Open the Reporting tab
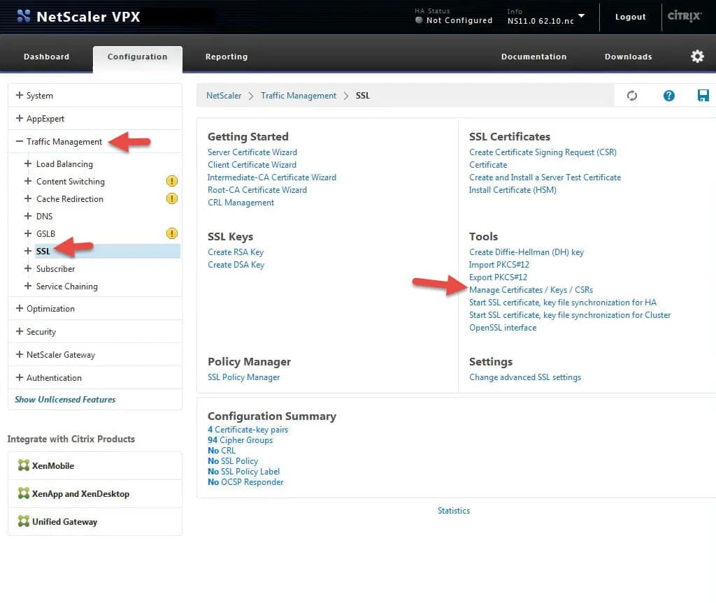 point(227,57)
